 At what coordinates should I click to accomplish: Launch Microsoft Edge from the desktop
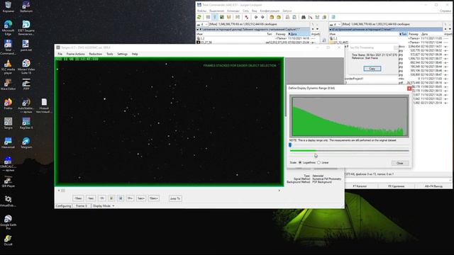pos(8,28)
